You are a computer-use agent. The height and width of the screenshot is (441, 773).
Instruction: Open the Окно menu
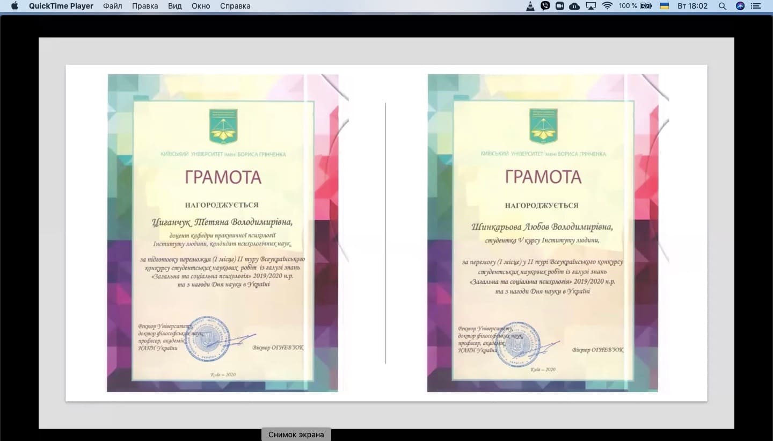click(201, 6)
